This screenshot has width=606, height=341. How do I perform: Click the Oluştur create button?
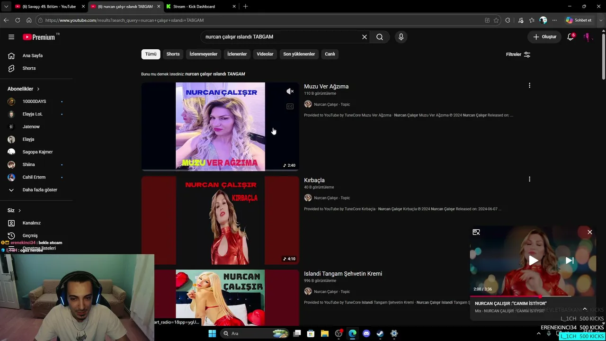tap(545, 37)
